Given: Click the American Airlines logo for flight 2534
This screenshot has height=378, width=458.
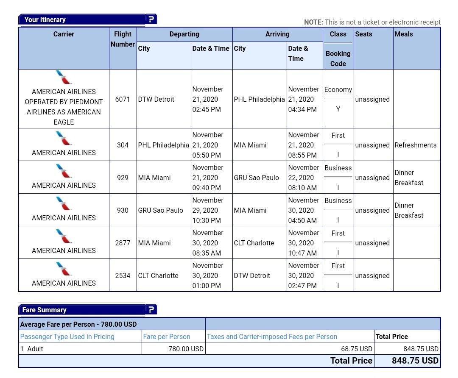Looking at the screenshot, I should [x=64, y=269].
